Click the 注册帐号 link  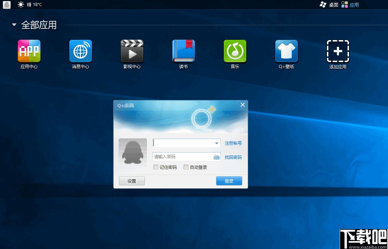click(x=233, y=143)
